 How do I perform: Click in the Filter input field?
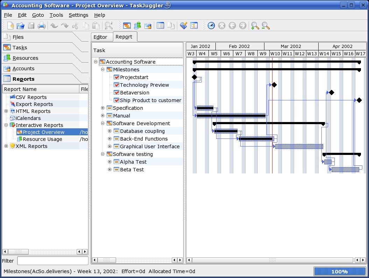click(x=53, y=261)
